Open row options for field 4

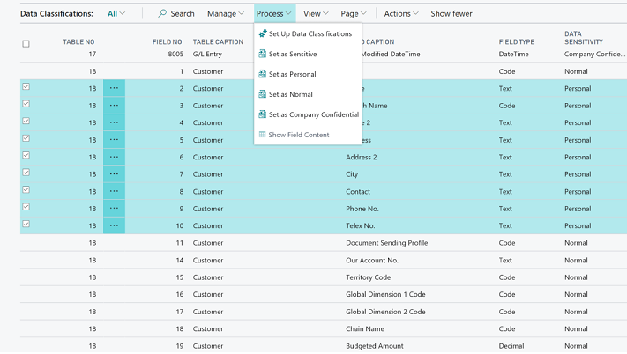coord(114,122)
